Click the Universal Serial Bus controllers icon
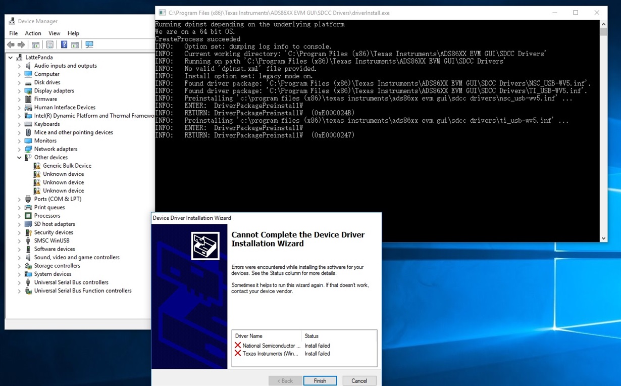 point(28,282)
